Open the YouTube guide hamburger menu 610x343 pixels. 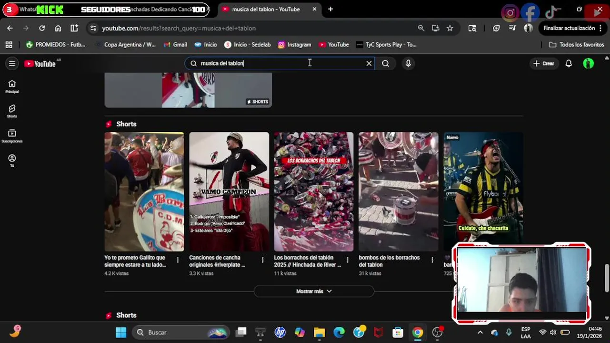click(12, 63)
